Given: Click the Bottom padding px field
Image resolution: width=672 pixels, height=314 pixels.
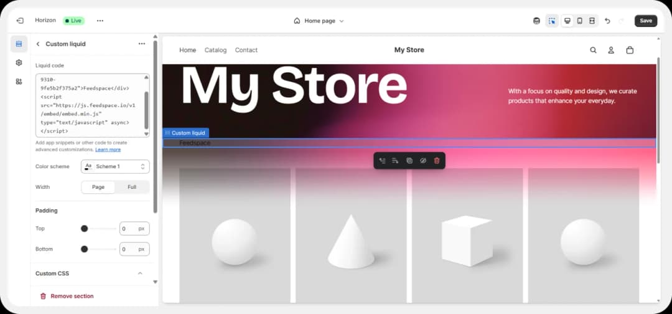Looking at the screenshot, I should (134, 249).
